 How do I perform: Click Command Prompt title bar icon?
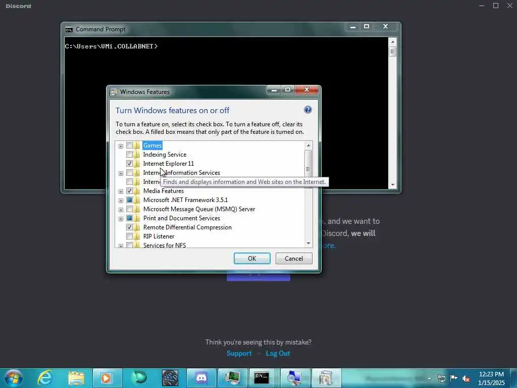point(69,30)
